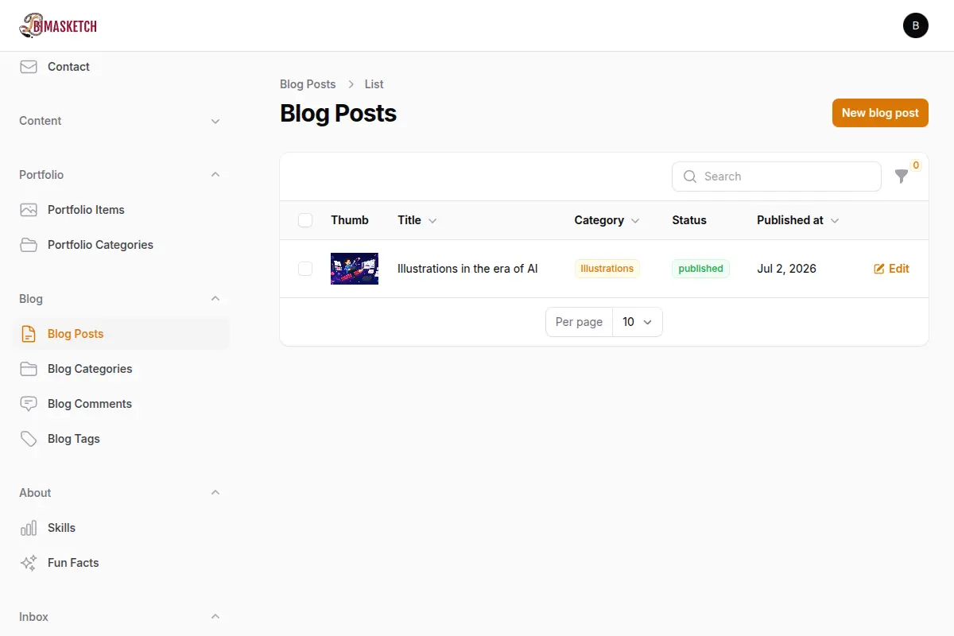Go to Portfolio Categories
The image size is (954, 636).
120,245
